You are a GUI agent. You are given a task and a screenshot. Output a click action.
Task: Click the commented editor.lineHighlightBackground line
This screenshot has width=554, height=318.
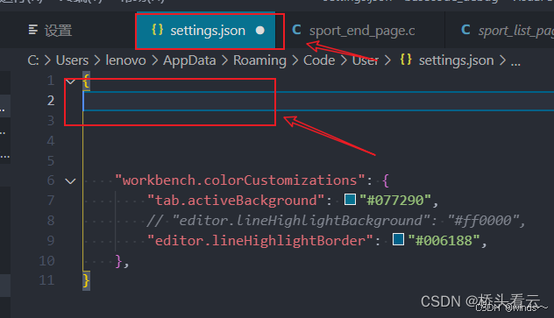336,221
